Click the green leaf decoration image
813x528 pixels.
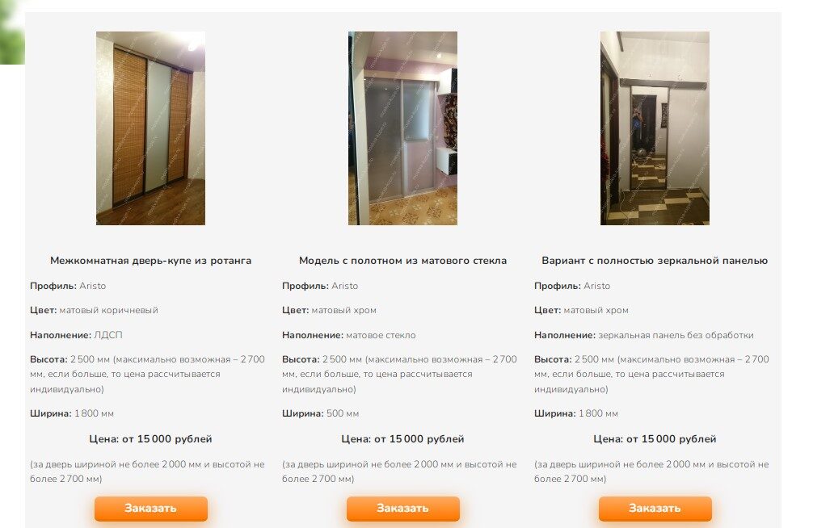12,32
